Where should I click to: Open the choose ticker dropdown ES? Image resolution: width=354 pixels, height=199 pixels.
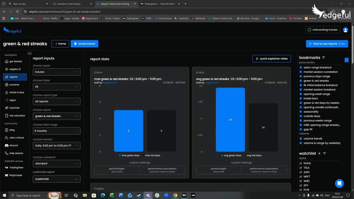[x=56, y=87]
